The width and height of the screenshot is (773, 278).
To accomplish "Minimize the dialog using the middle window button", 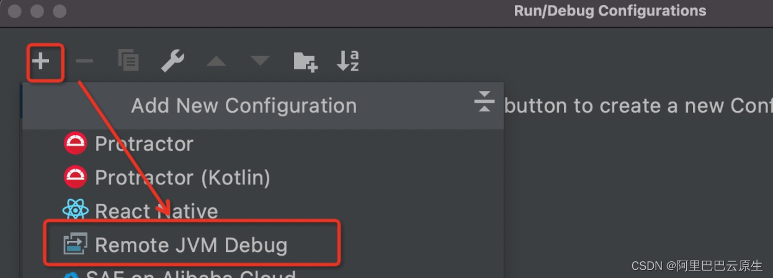I will click(37, 11).
